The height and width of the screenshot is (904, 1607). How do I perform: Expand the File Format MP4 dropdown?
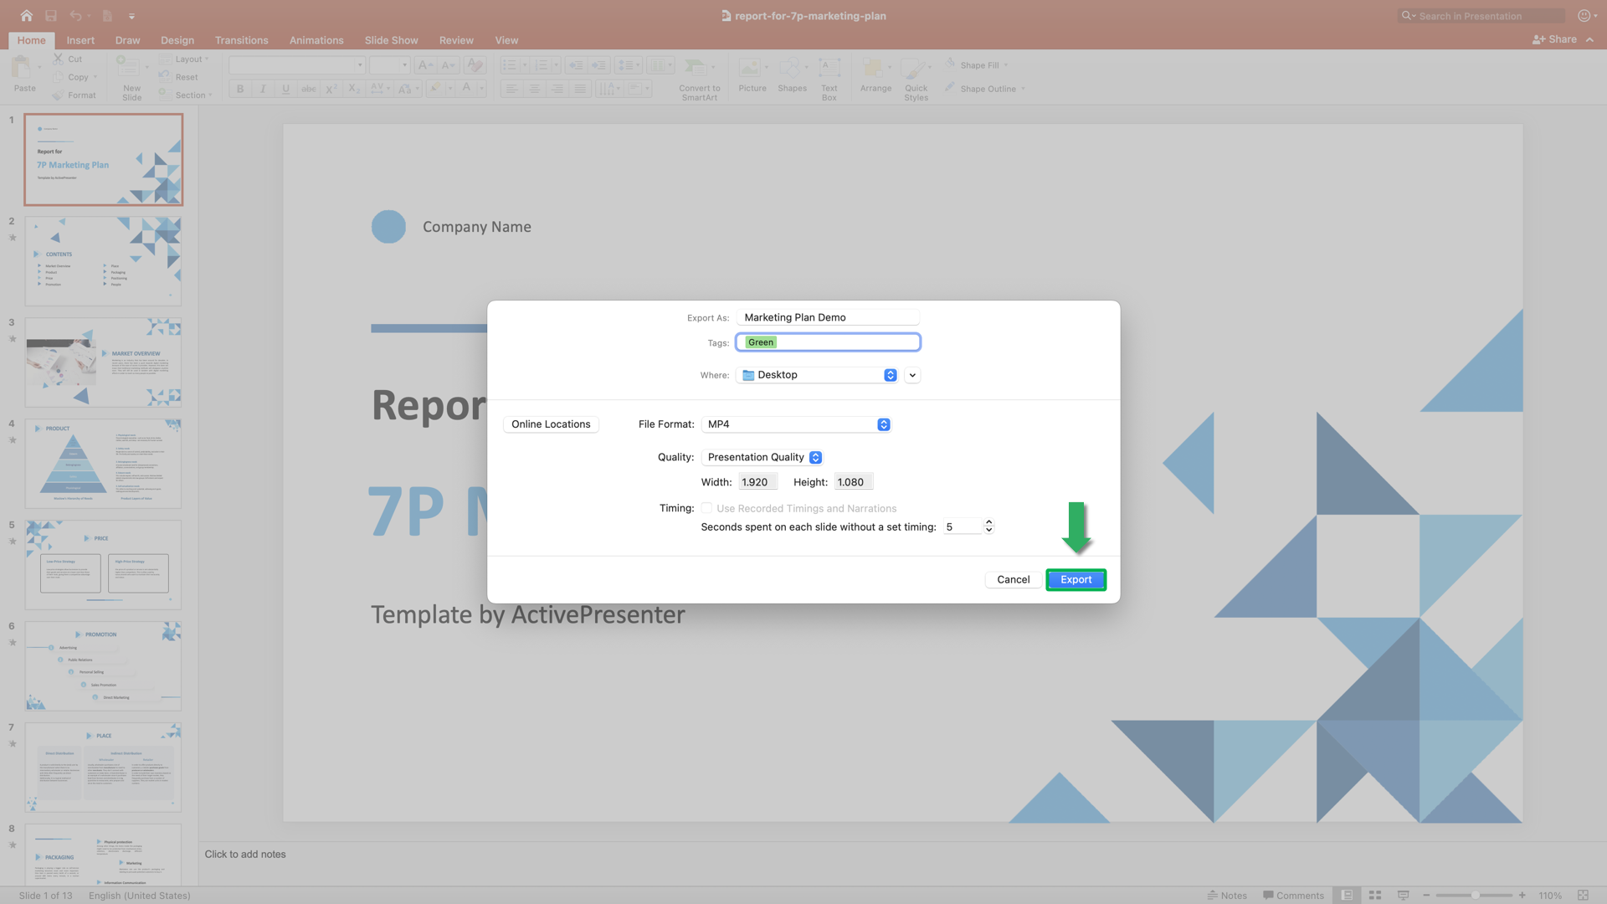[x=882, y=424]
